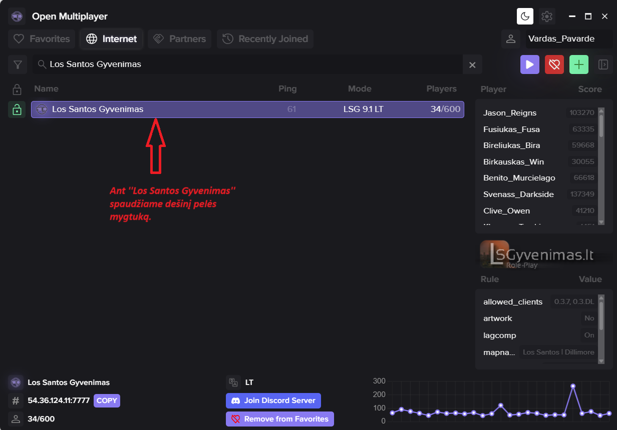Click the Open Multiplayer logo icon
This screenshot has width=617, height=430.
17,16
